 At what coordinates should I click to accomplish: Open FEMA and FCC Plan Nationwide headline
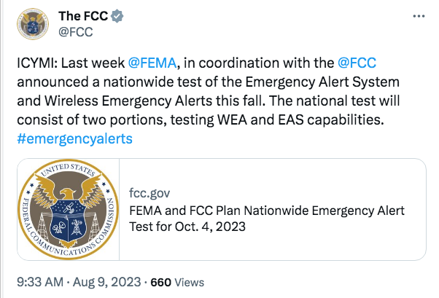click(267, 211)
